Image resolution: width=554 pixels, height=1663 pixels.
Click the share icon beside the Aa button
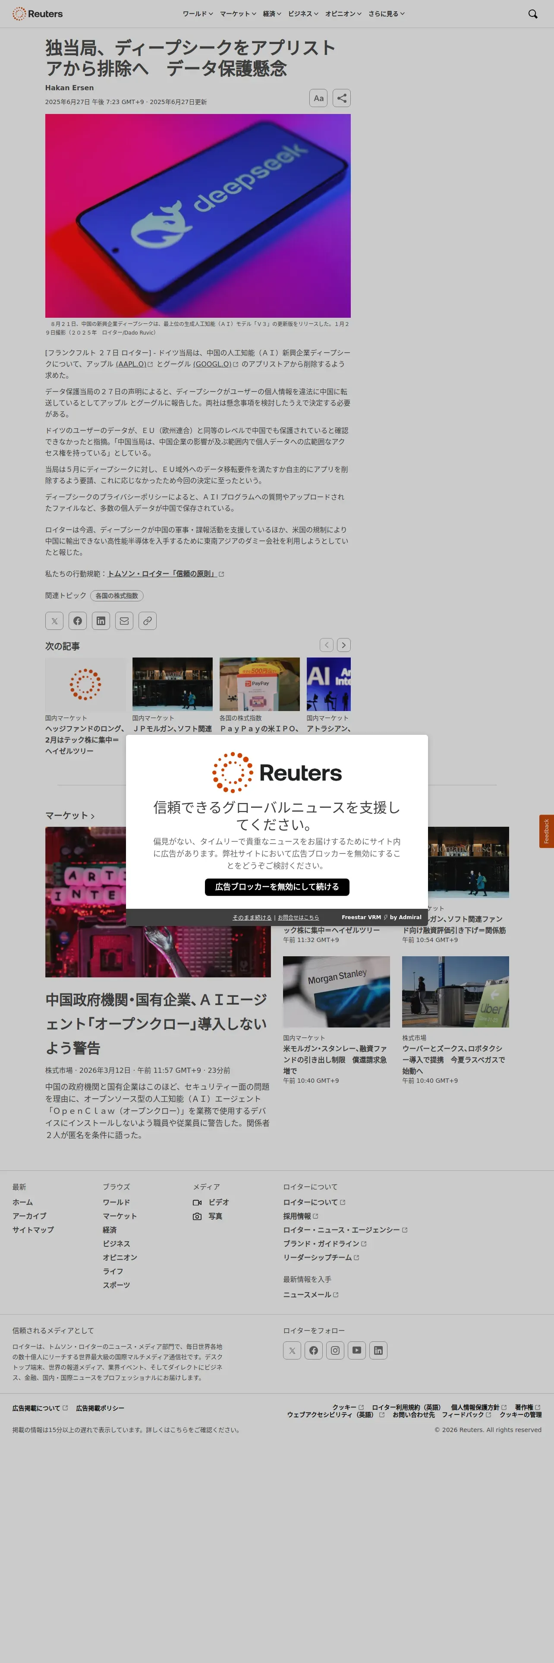click(342, 98)
